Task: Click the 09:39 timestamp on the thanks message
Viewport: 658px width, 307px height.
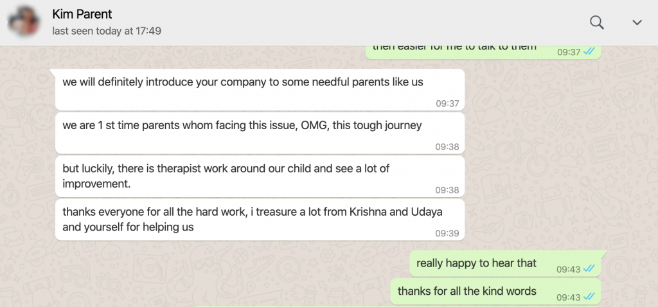Action: tap(447, 233)
